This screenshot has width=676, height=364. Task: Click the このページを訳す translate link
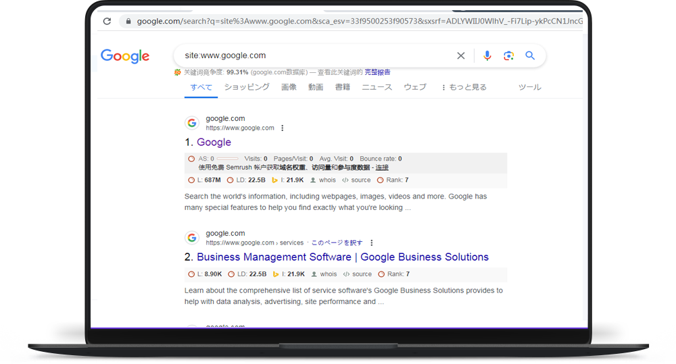pyautogui.click(x=337, y=243)
